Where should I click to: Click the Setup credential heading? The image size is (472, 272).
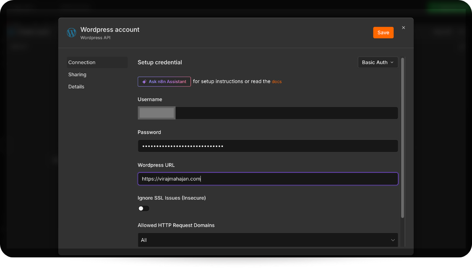click(160, 63)
